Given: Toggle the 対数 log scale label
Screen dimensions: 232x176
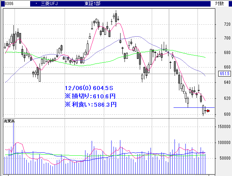Looking at the screenshot, I should [x=220, y=4].
